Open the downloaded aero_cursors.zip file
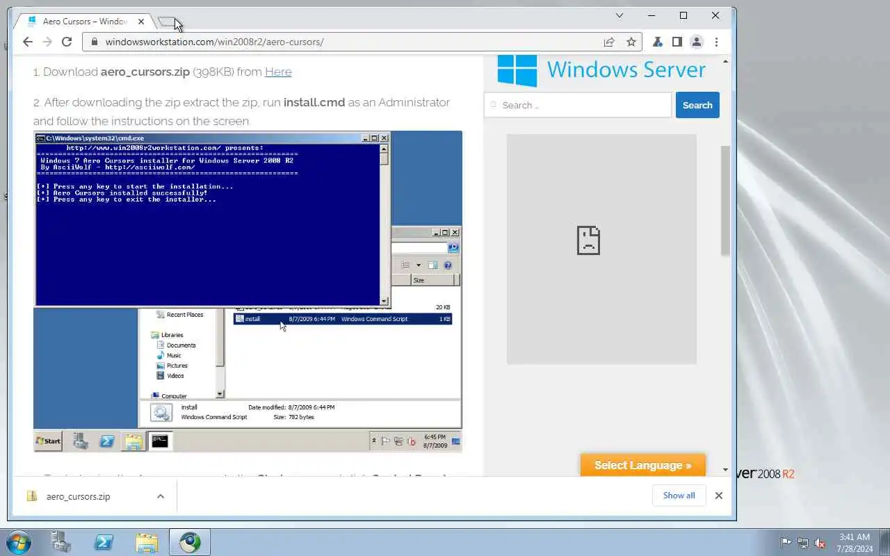This screenshot has width=890, height=556. 78,496
